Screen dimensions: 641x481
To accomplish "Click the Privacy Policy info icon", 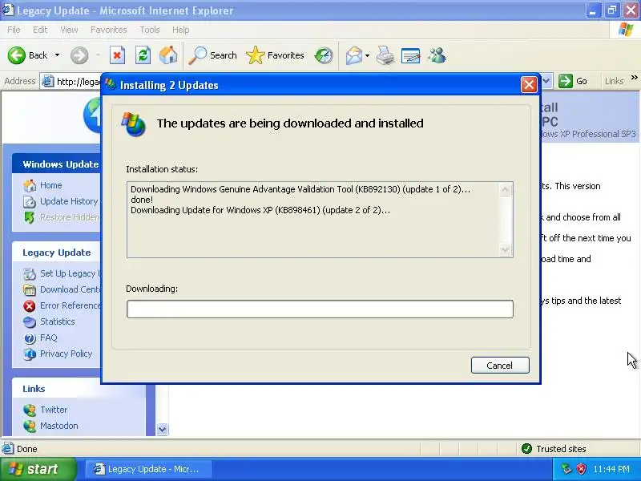I will (30, 354).
